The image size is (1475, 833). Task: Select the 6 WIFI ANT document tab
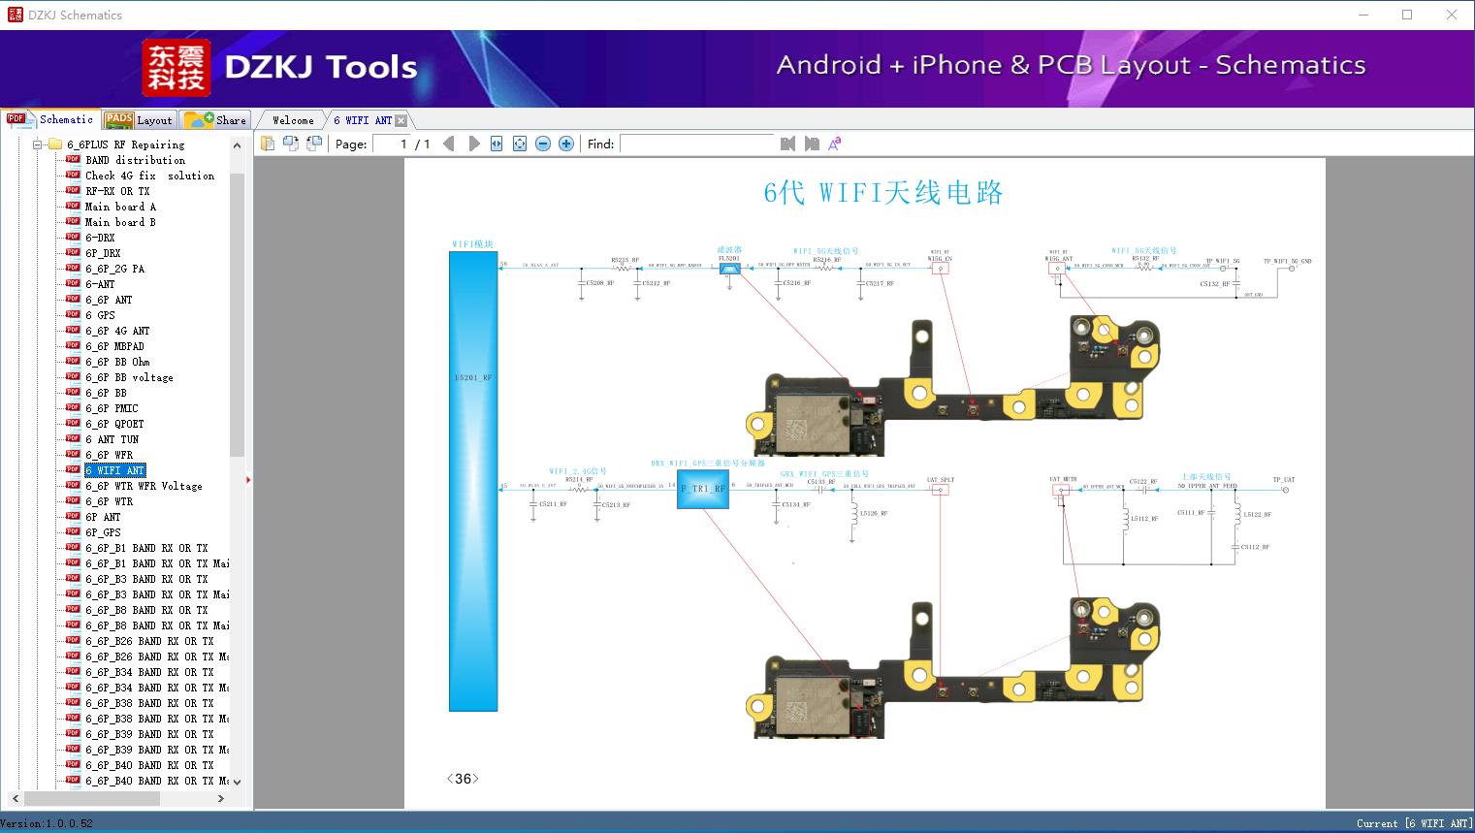(363, 120)
